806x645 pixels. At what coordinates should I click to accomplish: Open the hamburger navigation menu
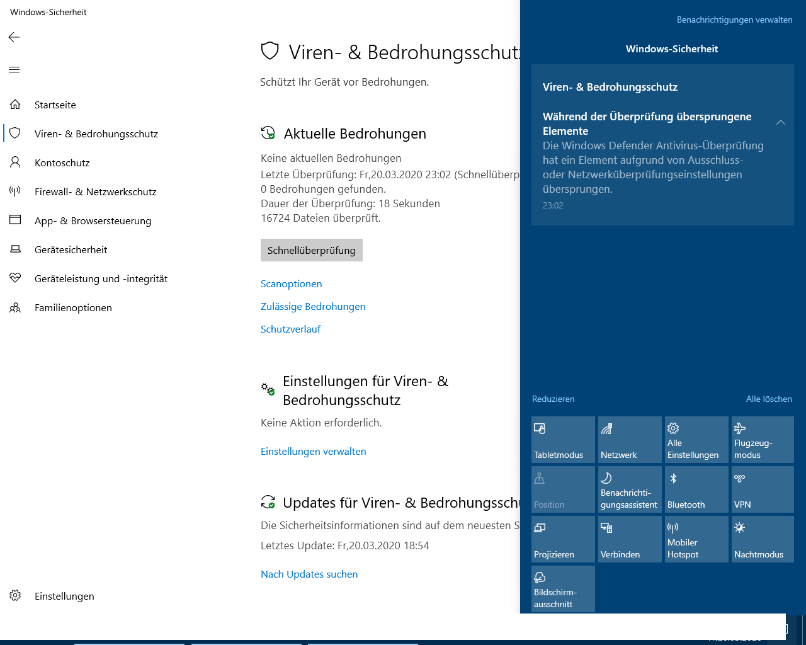(14, 69)
